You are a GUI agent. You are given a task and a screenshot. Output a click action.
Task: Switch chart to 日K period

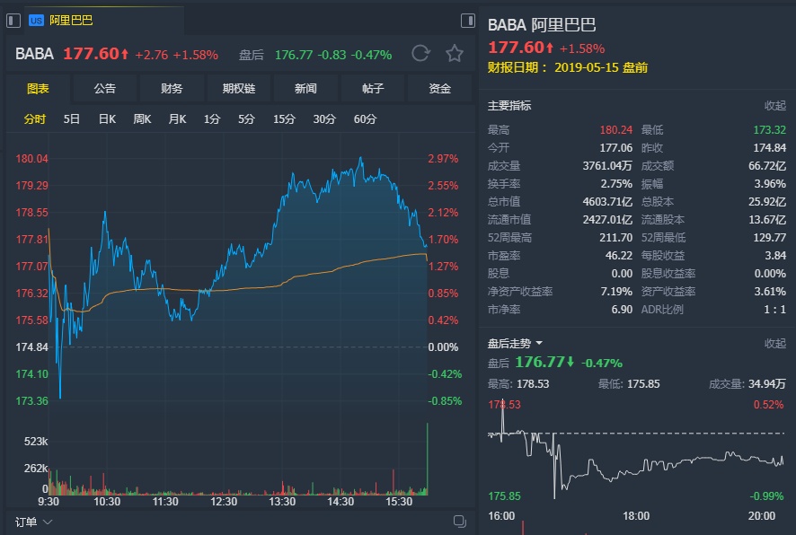pyautogui.click(x=107, y=118)
